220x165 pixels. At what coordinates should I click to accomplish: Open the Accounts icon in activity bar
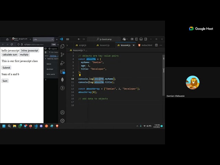[63, 112]
